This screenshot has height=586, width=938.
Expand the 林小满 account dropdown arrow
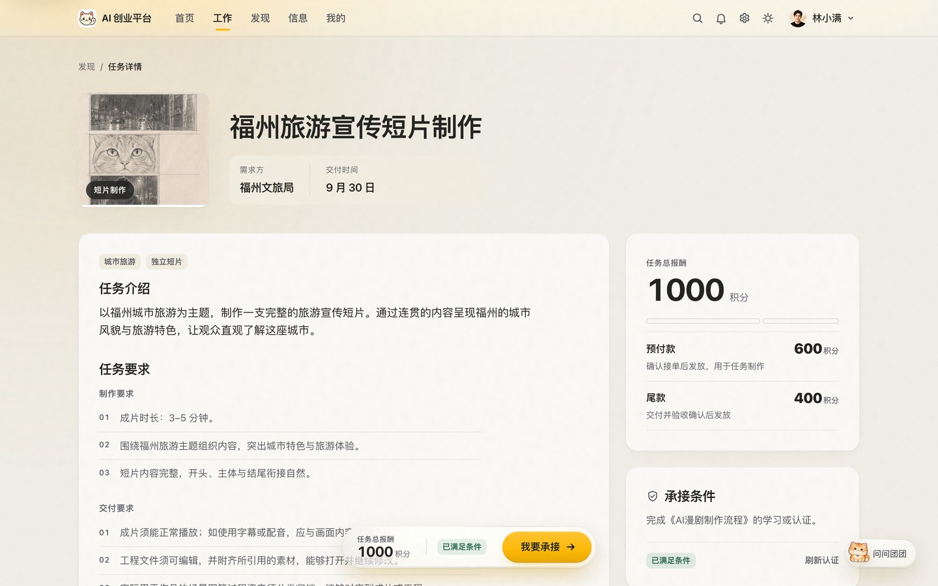(851, 18)
